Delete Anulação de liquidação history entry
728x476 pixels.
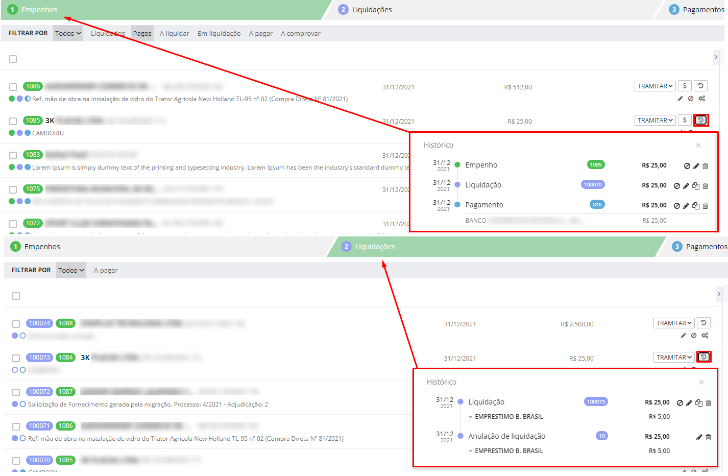pos(708,437)
